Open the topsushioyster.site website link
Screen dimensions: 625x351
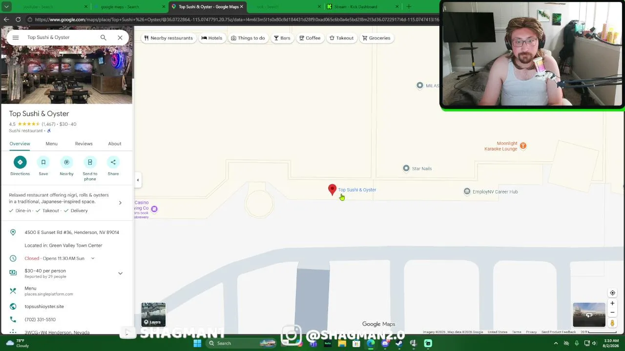44,307
